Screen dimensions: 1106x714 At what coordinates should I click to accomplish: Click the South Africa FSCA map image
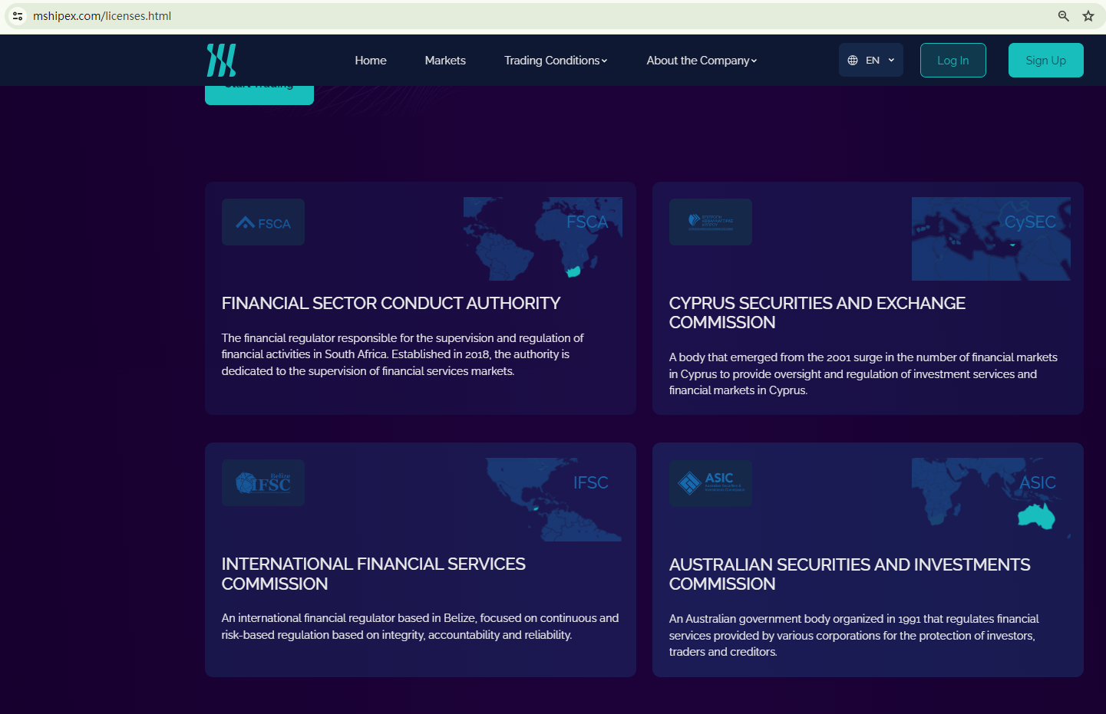pyautogui.click(x=543, y=239)
